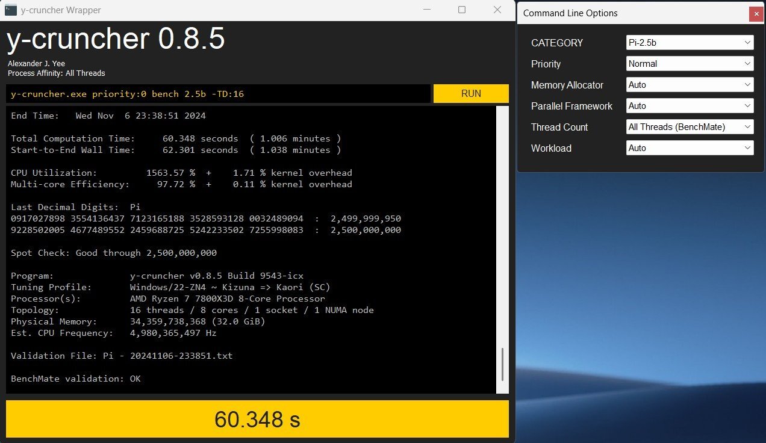
Task: Click the "y-cruncher 0.8.5" heading
Action: [116, 39]
